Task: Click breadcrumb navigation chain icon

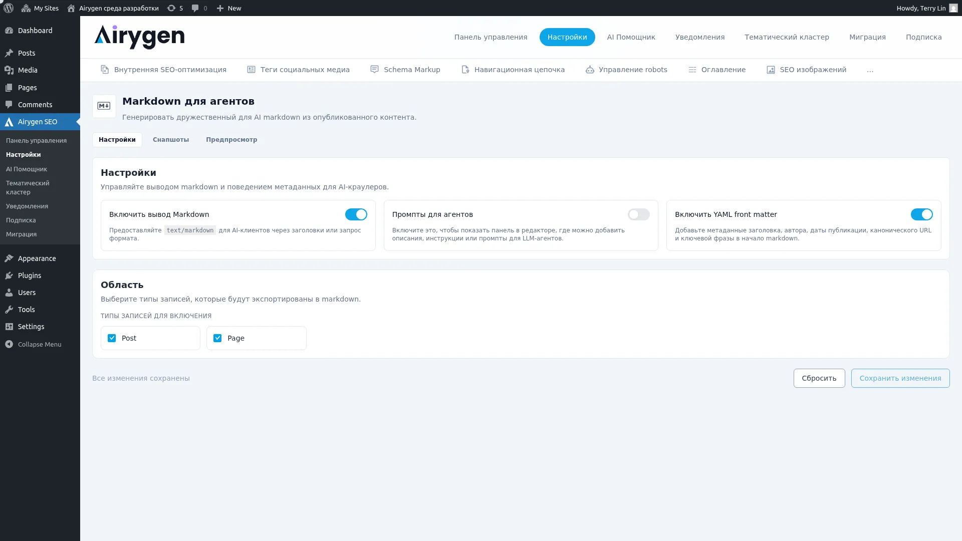Action: pos(465,70)
